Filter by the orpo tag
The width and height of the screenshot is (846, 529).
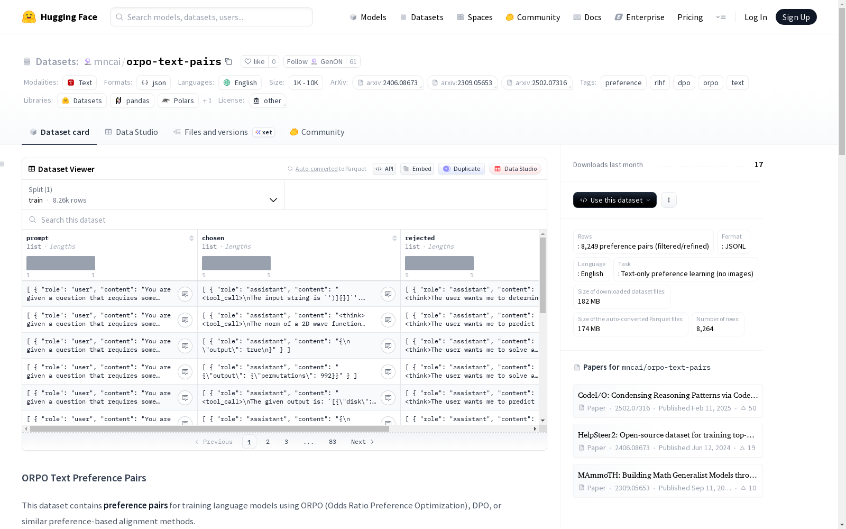pos(711,83)
